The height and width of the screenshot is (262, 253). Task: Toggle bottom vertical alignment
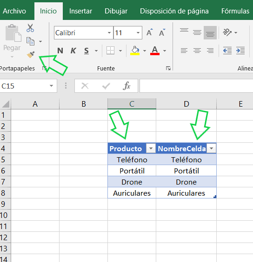point(210,32)
